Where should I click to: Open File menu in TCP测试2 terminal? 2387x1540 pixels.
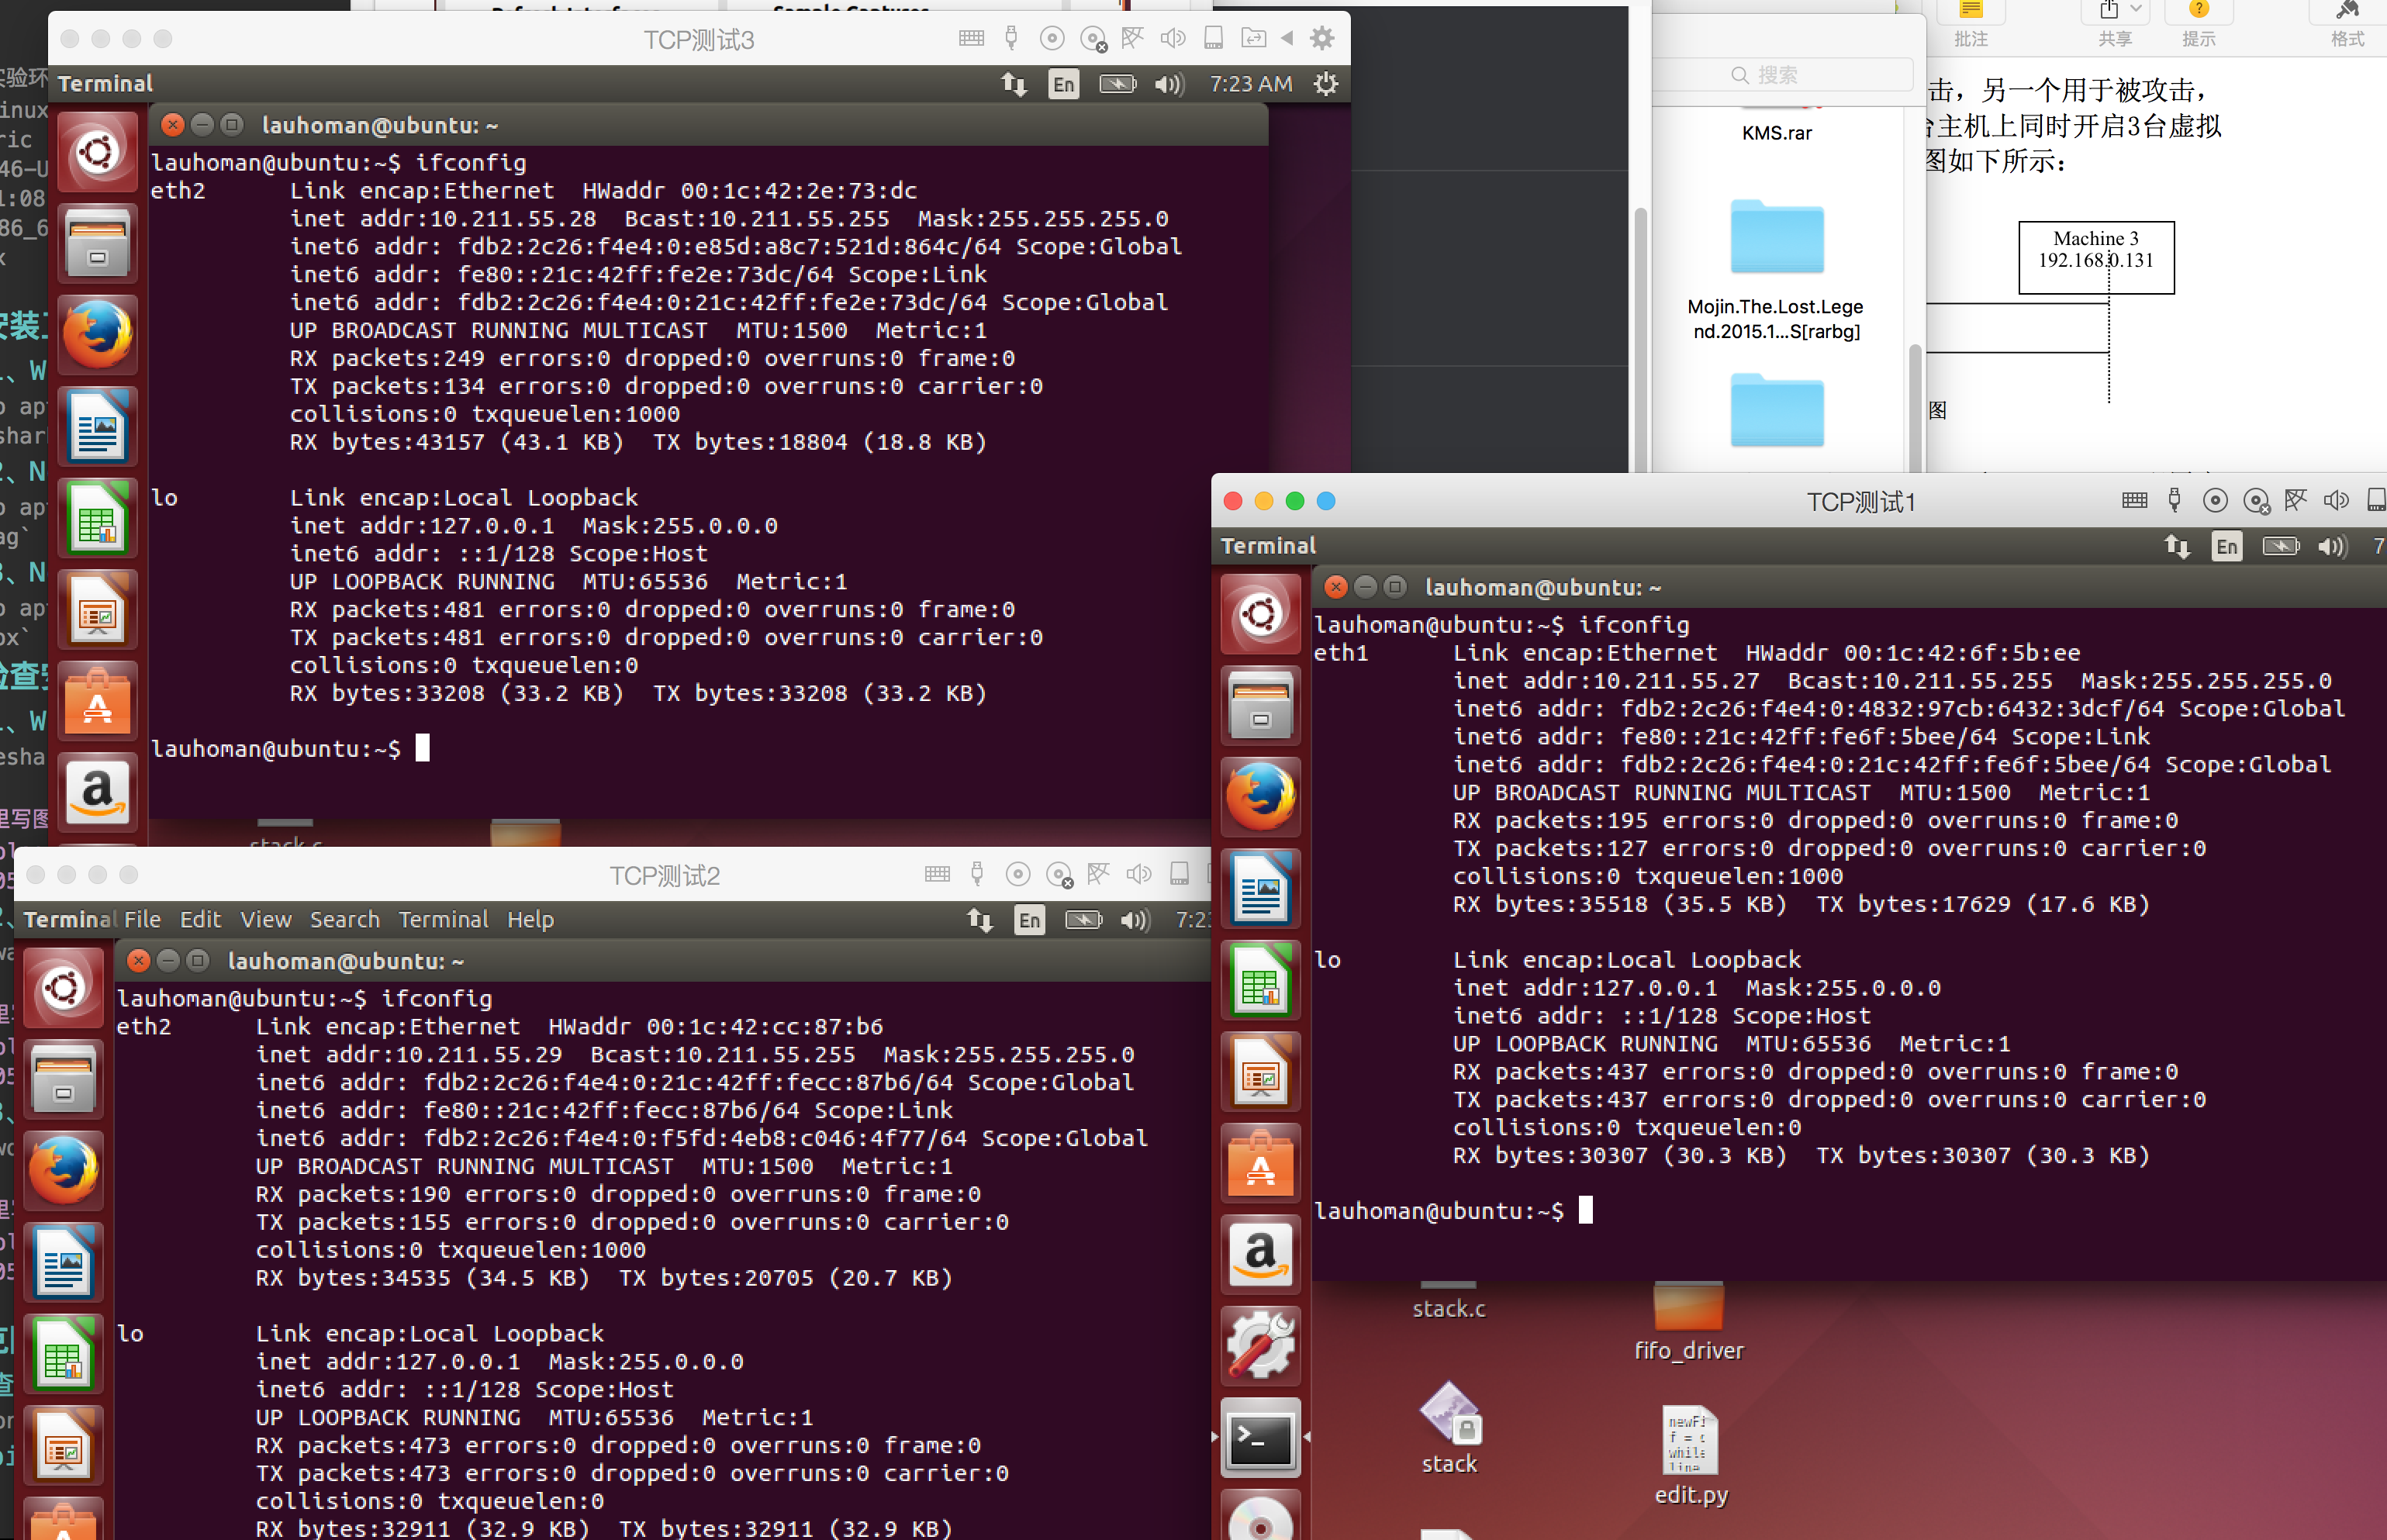coord(142,920)
